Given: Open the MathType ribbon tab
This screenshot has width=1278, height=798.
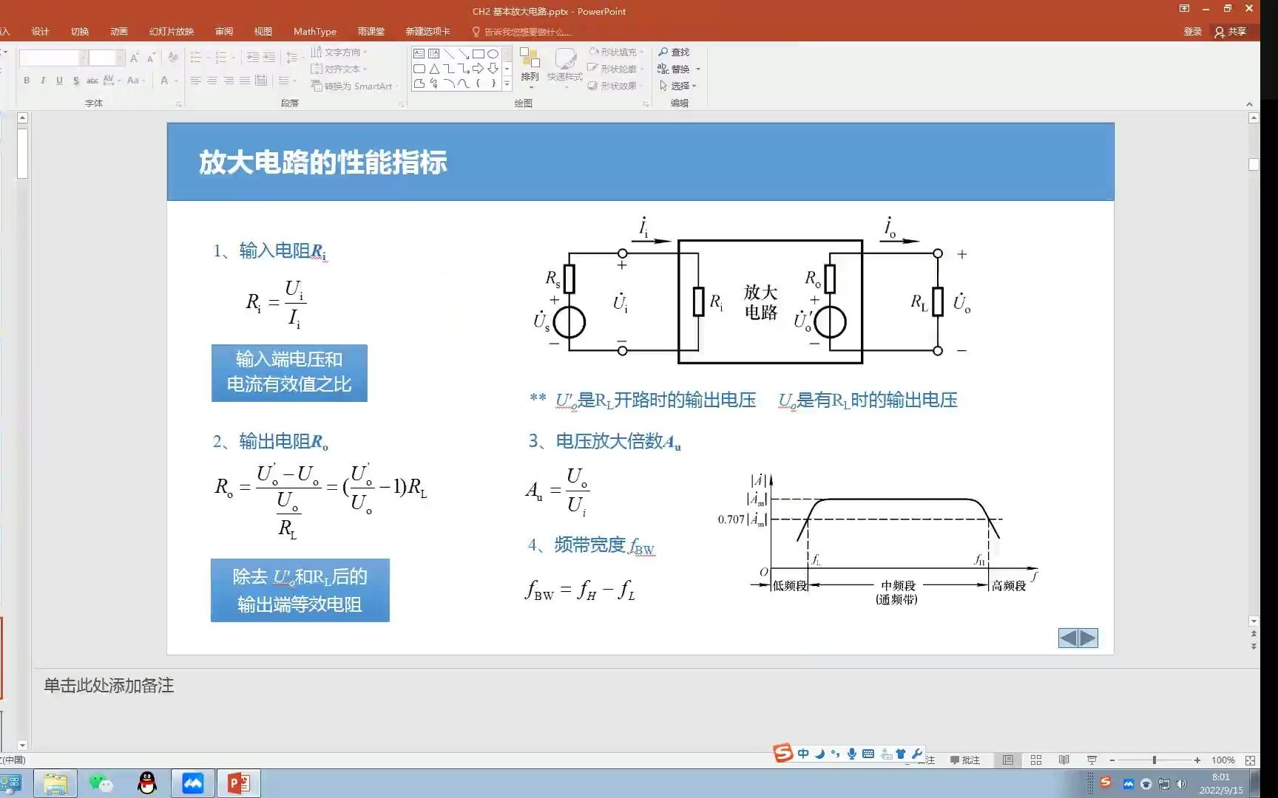Looking at the screenshot, I should coord(314,31).
